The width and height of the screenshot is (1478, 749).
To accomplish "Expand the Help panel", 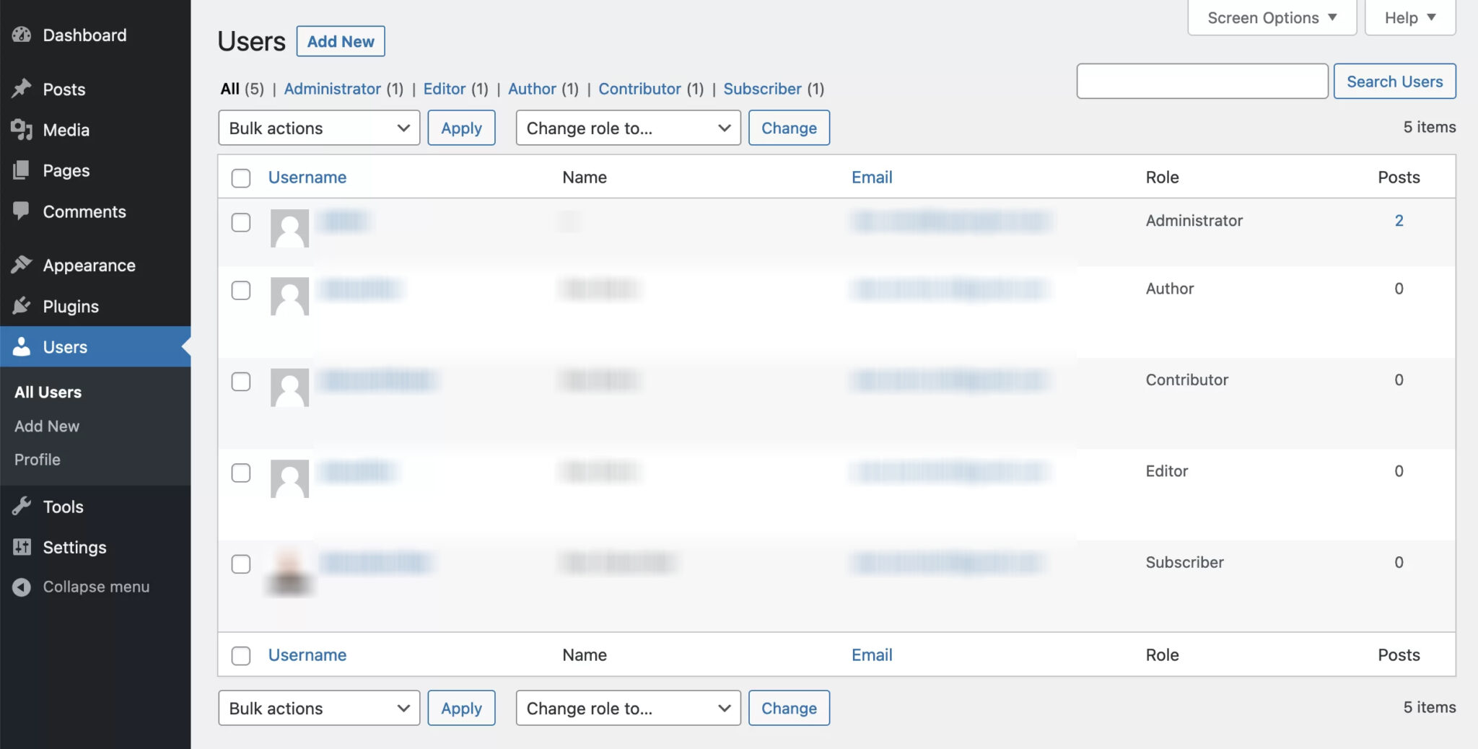I will [x=1409, y=17].
